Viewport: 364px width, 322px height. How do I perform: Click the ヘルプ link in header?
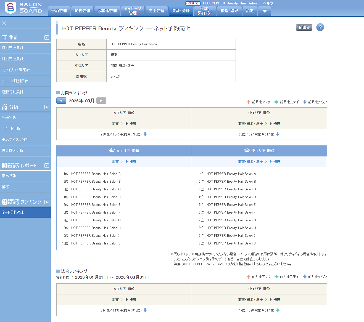pos(268,3)
